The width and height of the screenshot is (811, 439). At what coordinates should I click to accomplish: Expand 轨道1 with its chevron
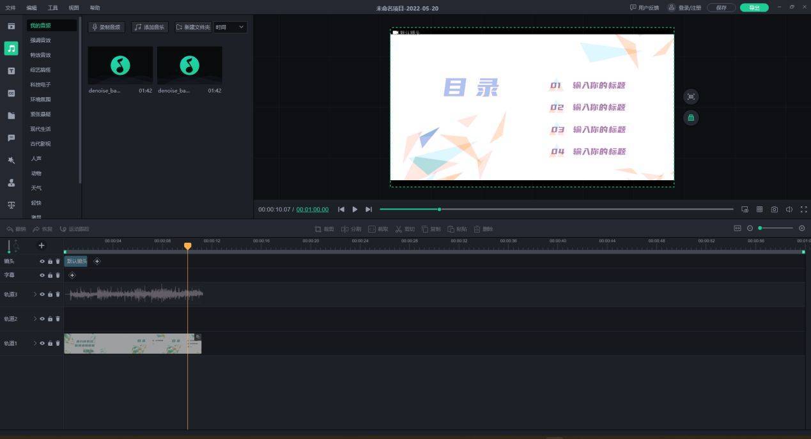35,343
